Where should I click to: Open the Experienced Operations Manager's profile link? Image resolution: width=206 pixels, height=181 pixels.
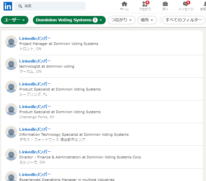pos(35,175)
